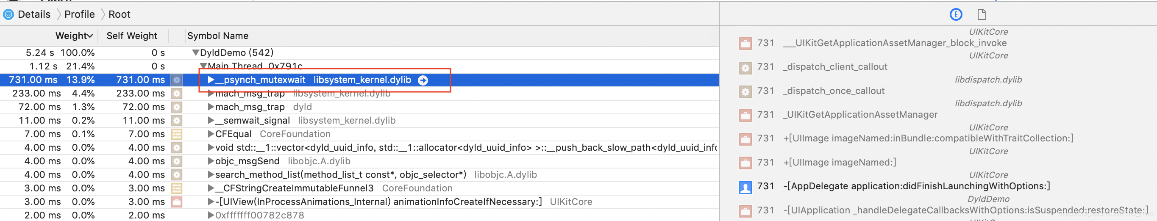This screenshot has height=221, width=1157.
Task: Expand the __psynch_mutexwait symbol row
Action: coord(211,80)
